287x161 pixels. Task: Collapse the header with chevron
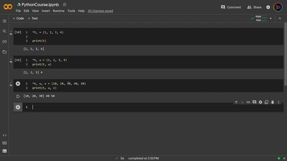click(x=280, y=18)
